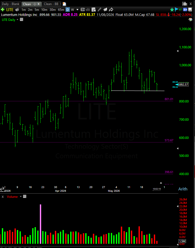Screen dimensions: 195x248
Task: Click the green plus add-symbol icon
Action: pyautogui.click(x=3, y=10)
